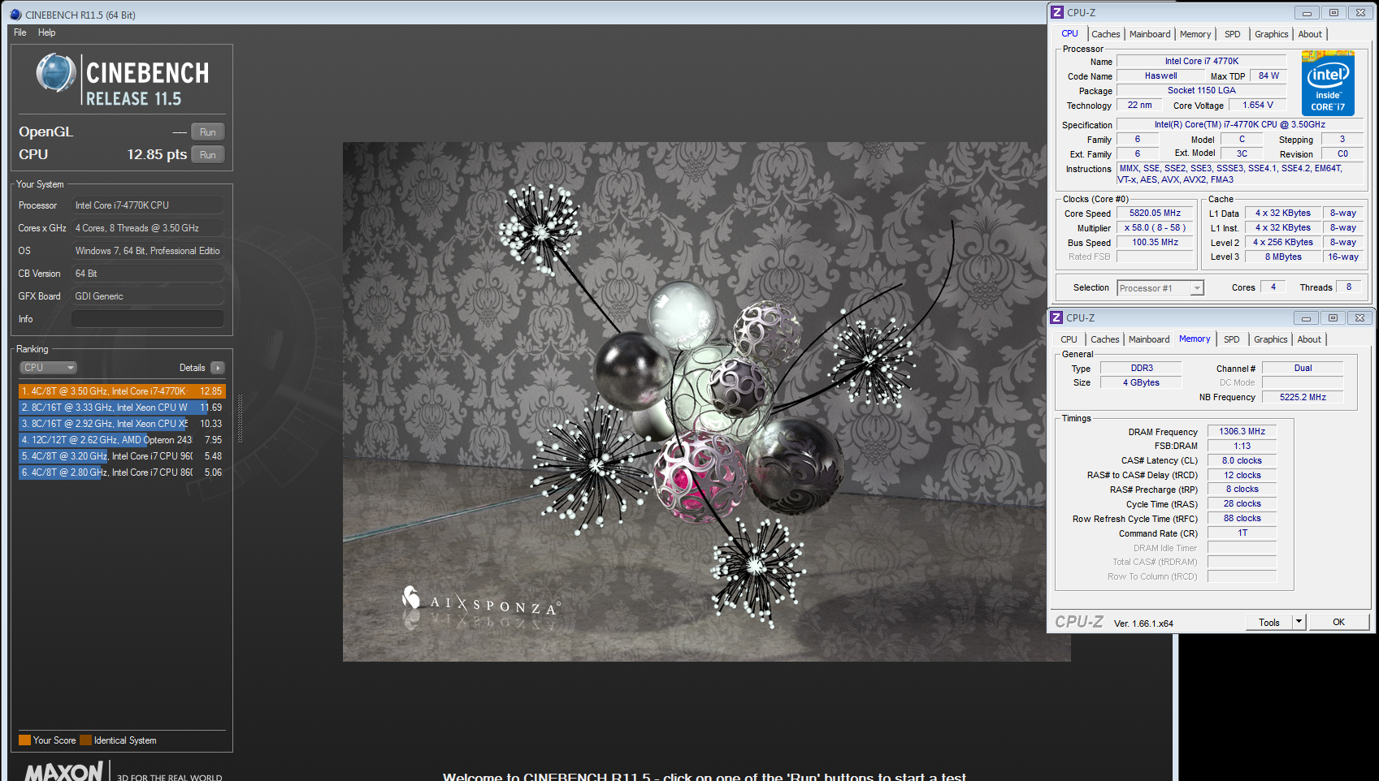Switch to Mainboard tab in lower CPU-Z
The image size is (1379, 781).
(x=1149, y=339)
